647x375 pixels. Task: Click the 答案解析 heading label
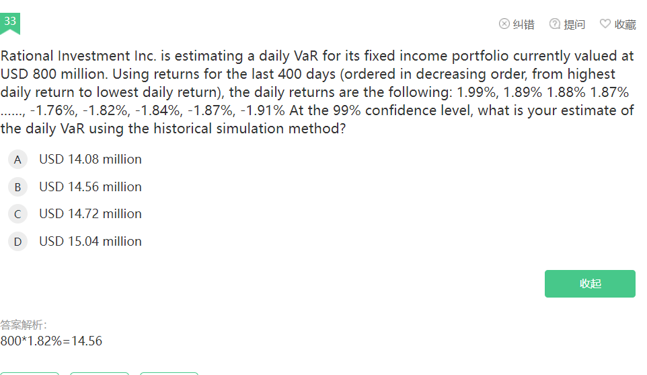[24, 325]
